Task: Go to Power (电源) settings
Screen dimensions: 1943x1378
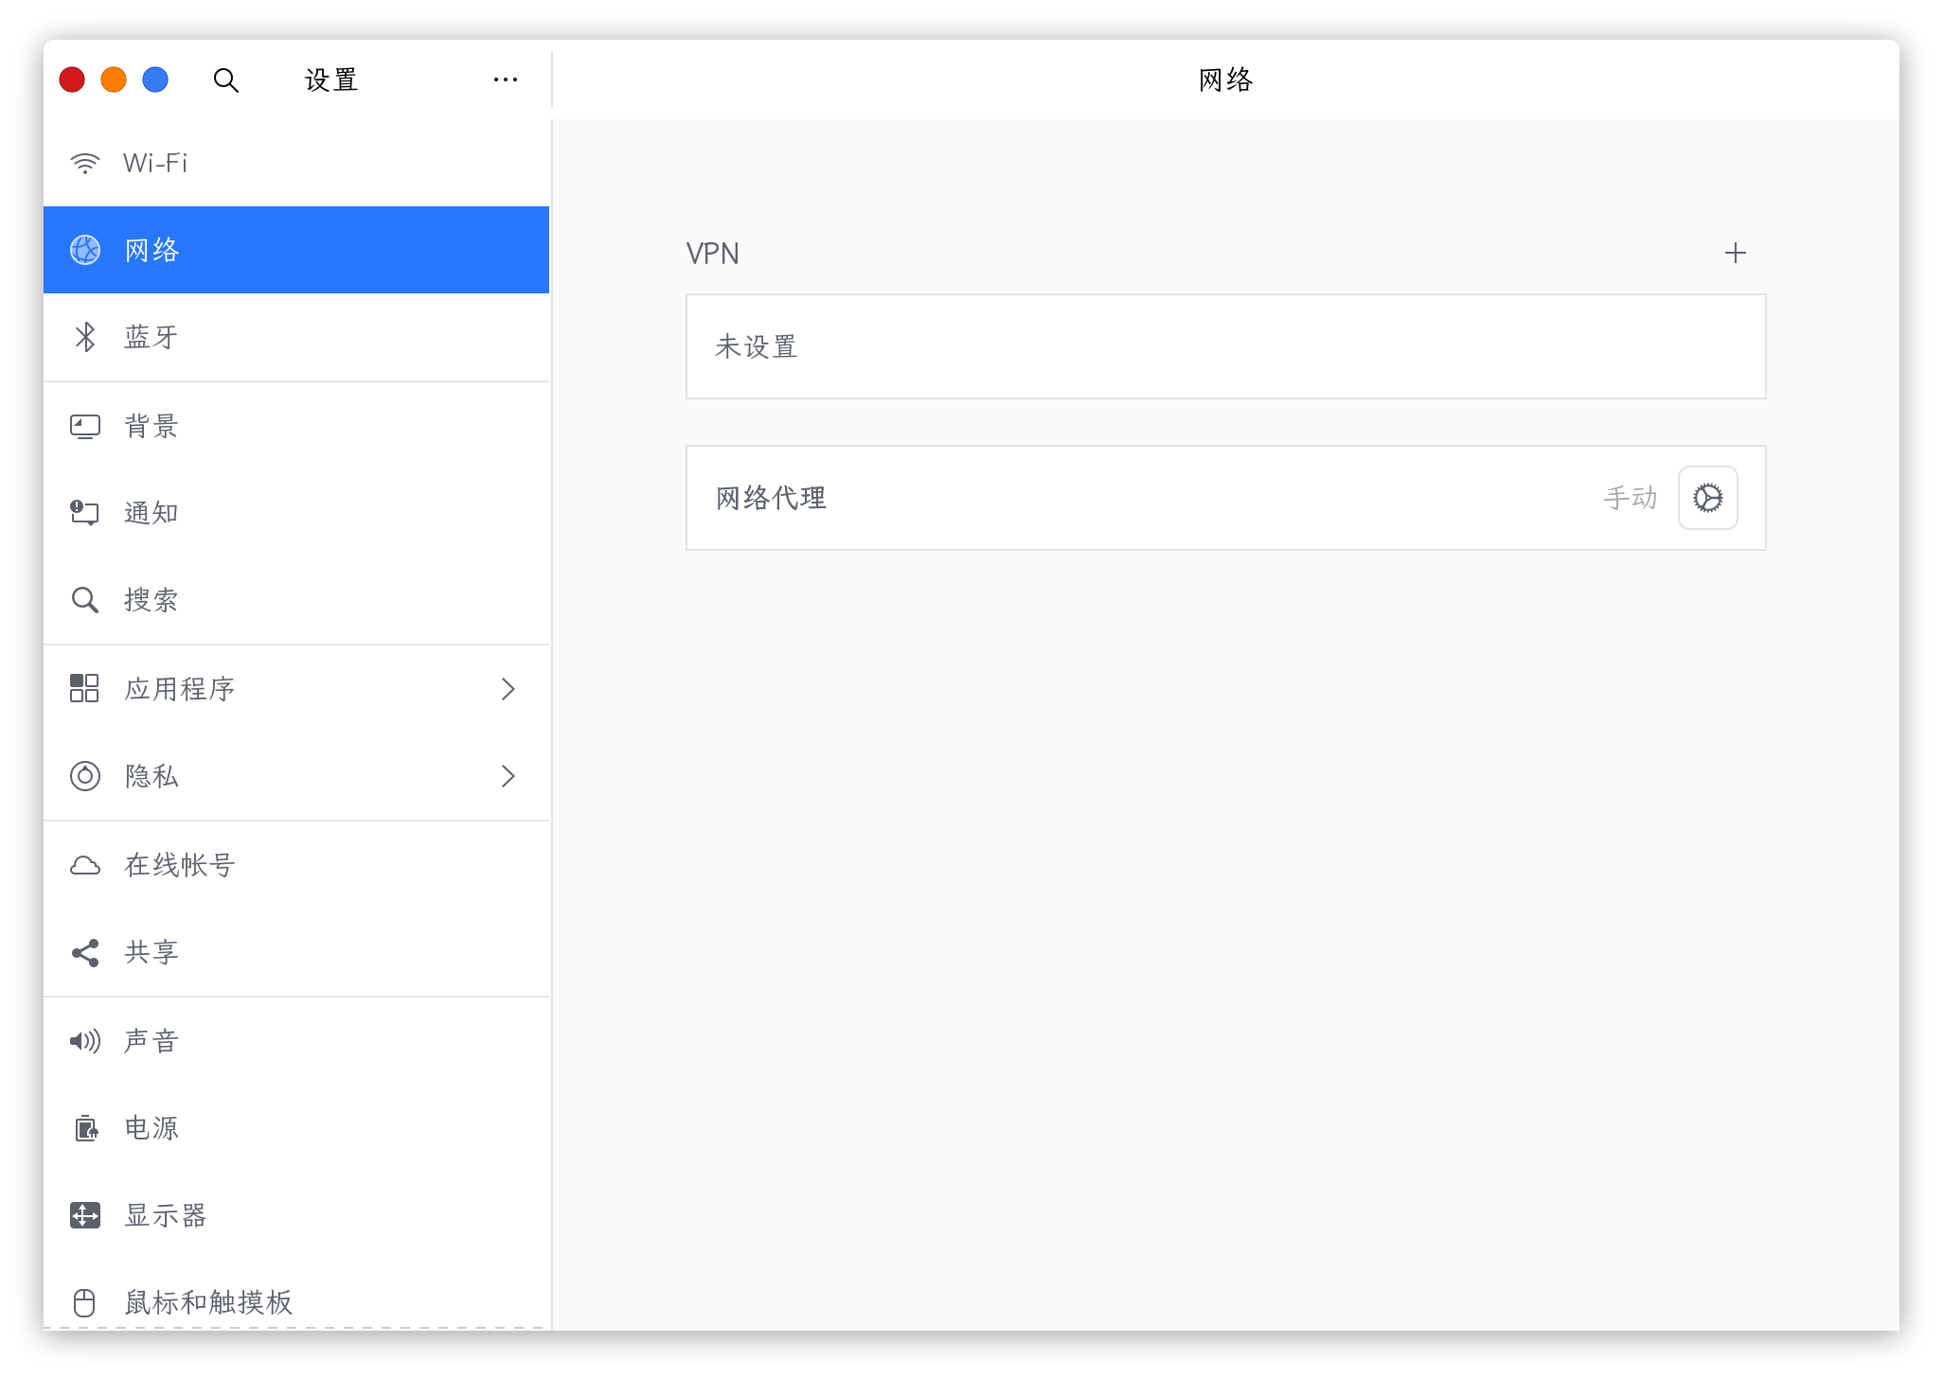Action: pyautogui.click(x=152, y=1128)
